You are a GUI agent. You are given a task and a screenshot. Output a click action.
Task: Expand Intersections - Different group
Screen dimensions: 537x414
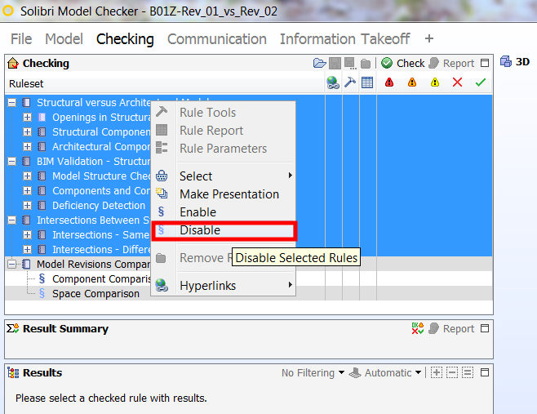27,250
